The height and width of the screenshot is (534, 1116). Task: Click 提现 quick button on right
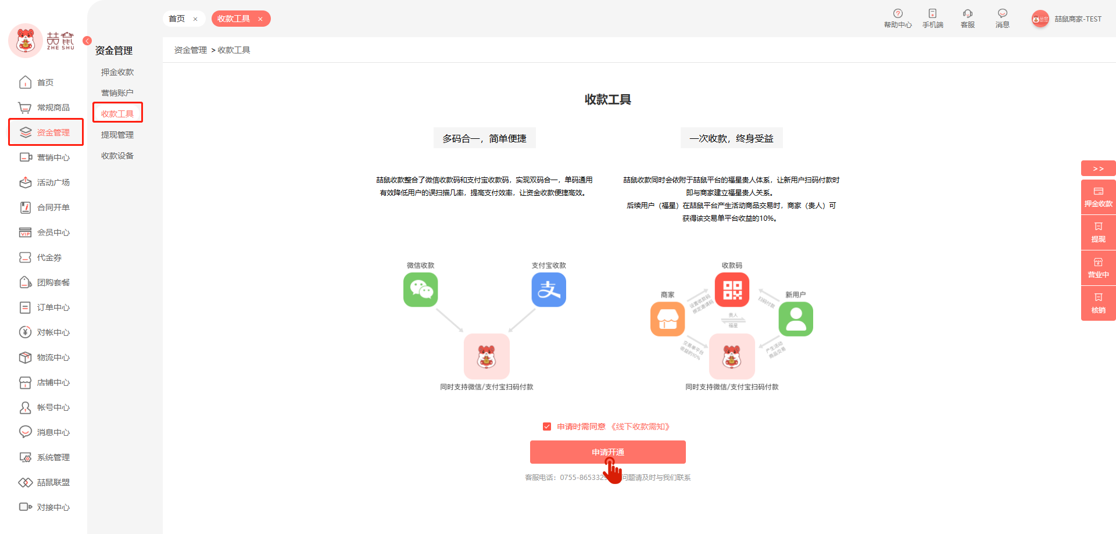click(1099, 232)
